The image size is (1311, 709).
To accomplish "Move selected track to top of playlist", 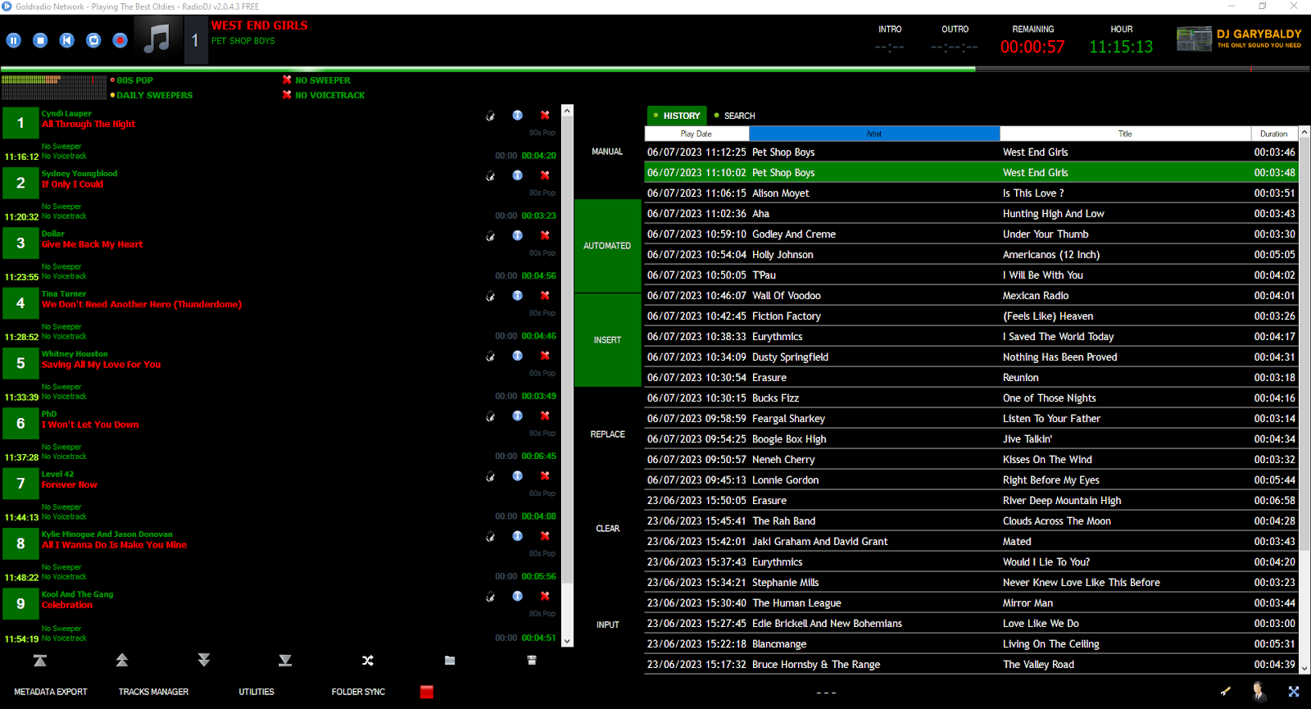I will [x=40, y=660].
